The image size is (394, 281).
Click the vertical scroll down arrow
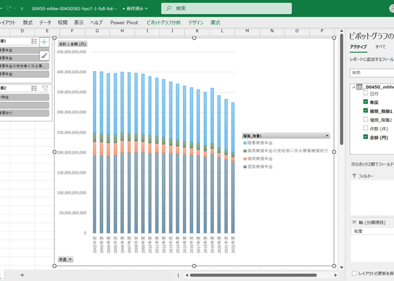pos(342,267)
